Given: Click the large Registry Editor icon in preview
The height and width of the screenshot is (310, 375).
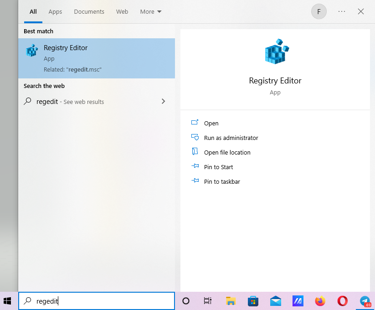Looking at the screenshot, I should tap(275, 52).
